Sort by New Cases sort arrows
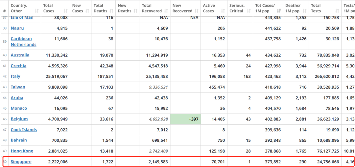The height and width of the screenshot is (167, 355). tap(87, 11)
